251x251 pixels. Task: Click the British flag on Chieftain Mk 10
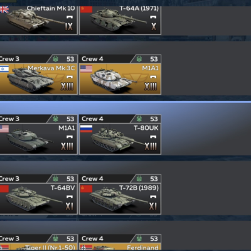tap(4, 9)
